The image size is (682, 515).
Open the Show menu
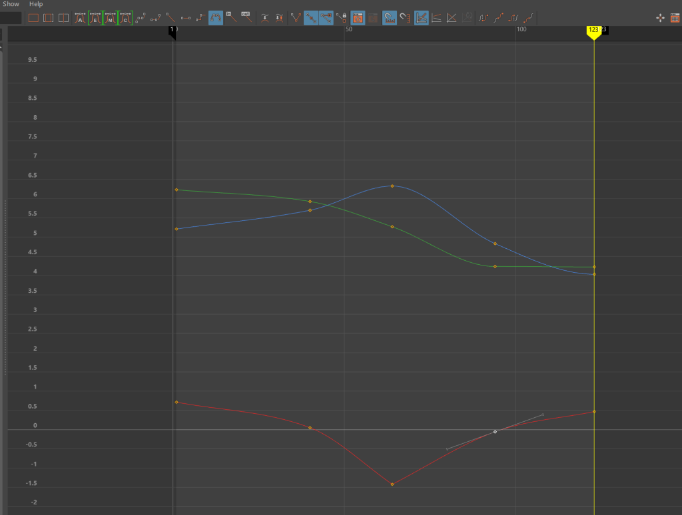[x=11, y=4]
